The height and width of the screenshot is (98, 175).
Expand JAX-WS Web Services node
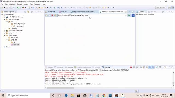coord(5,17)
